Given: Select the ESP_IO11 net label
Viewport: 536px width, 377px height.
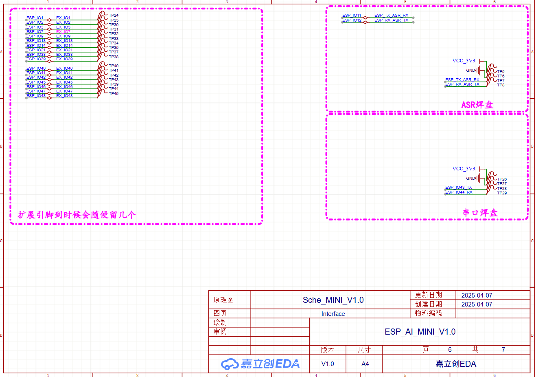Looking at the screenshot, I should coord(352,15).
